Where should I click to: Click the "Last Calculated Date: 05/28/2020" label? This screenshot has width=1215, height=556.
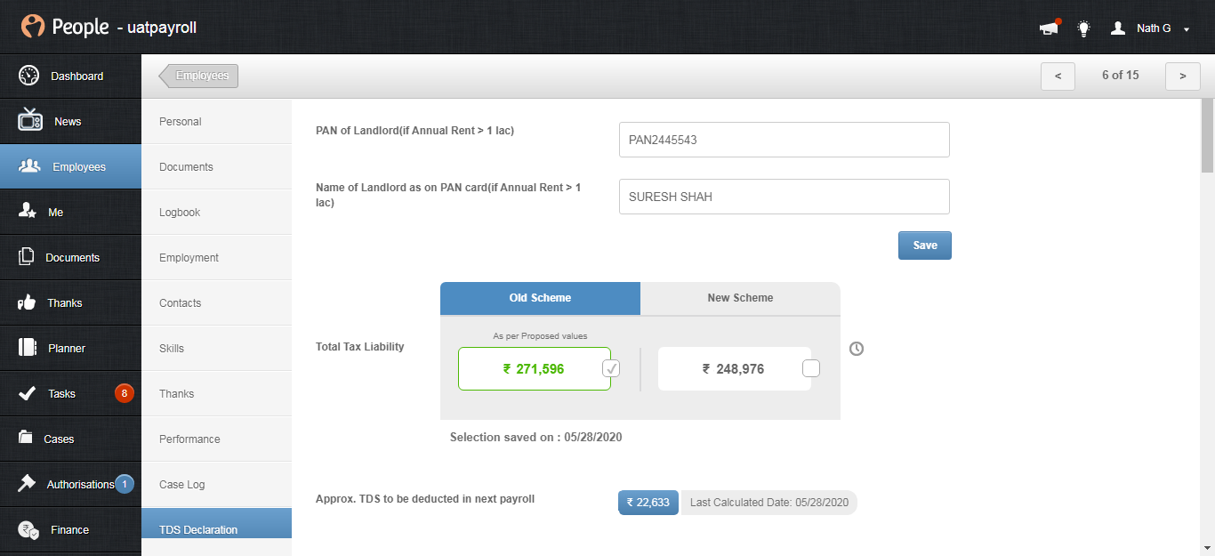tap(769, 503)
